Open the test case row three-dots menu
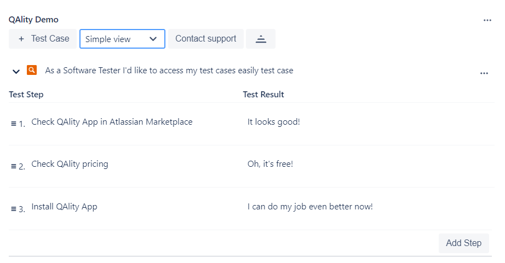Viewport: 505px width, 263px height. point(484,73)
